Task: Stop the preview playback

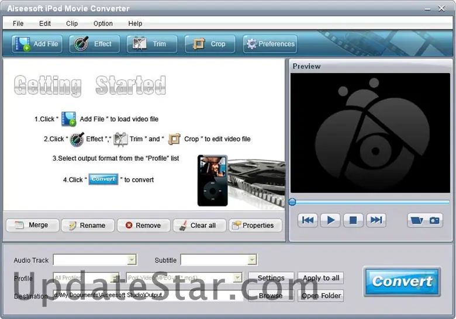Action: [353, 220]
